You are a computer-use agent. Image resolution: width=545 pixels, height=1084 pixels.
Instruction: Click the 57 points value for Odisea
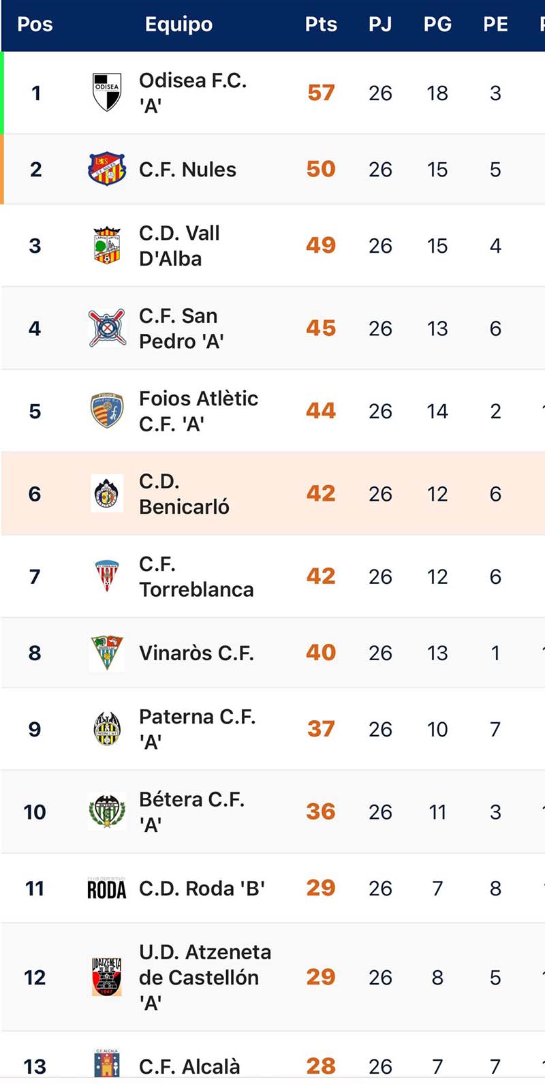click(x=321, y=93)
